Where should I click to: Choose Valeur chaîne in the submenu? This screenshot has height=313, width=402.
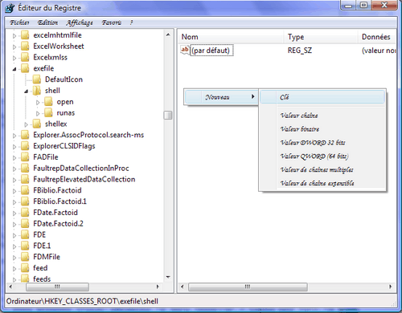[x=322, y=116]
